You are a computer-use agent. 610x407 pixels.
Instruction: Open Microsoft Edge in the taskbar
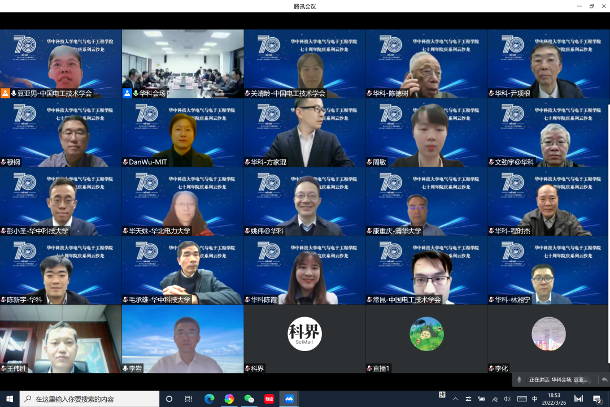click(x=209, y=399)
